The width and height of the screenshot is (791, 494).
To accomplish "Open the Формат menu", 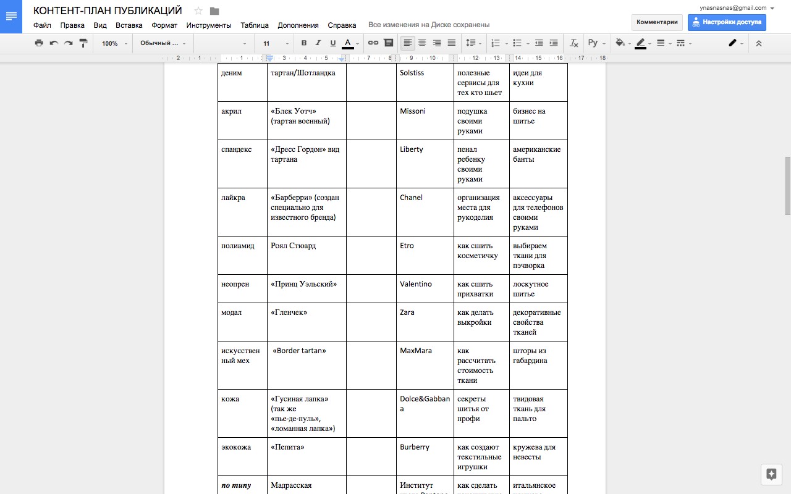I will (164, 25).
